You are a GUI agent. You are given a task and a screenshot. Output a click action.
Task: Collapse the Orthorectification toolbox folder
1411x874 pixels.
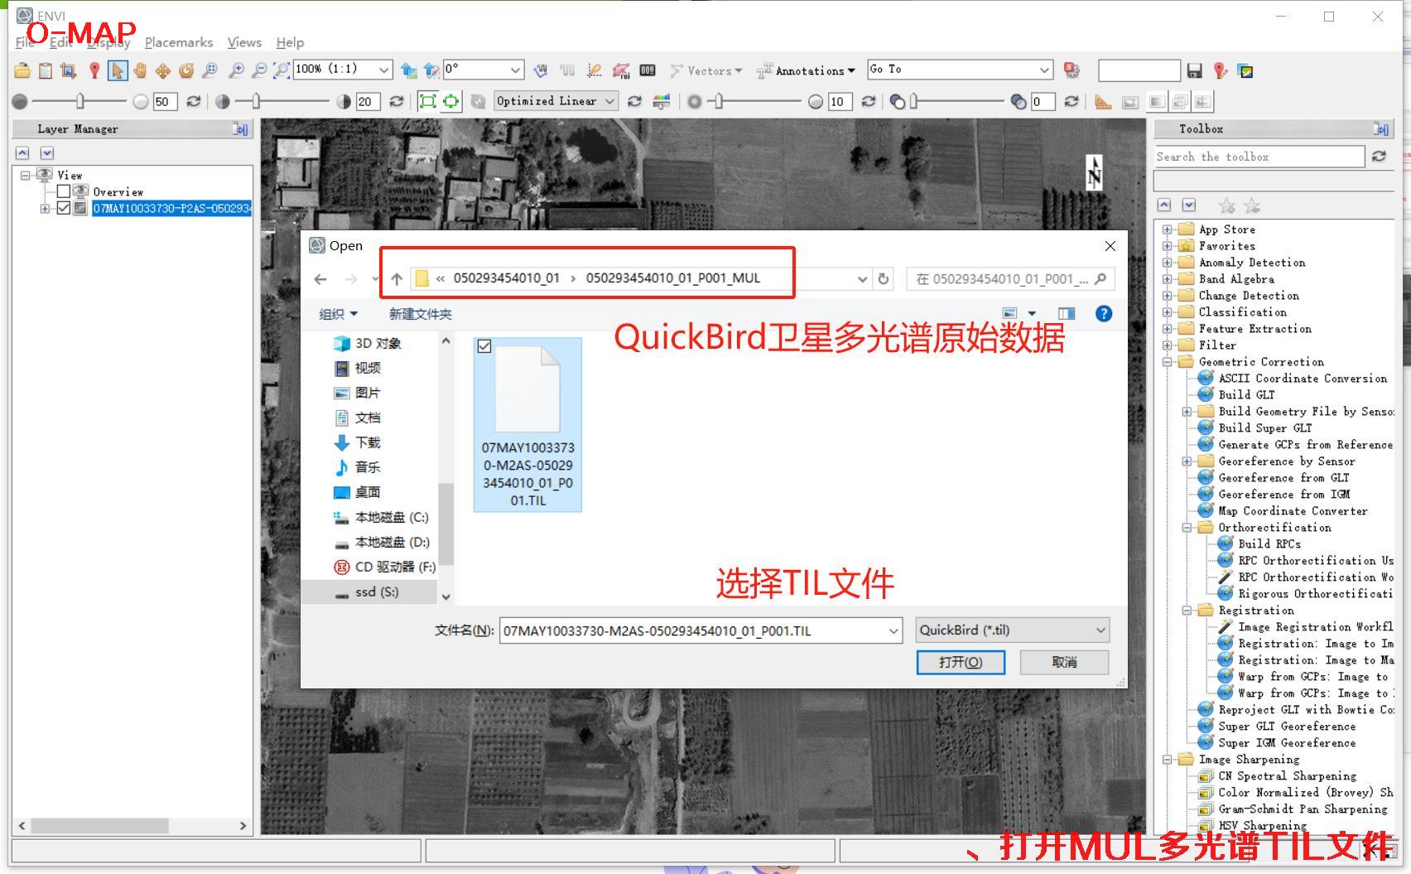(x=1187, y=528)
